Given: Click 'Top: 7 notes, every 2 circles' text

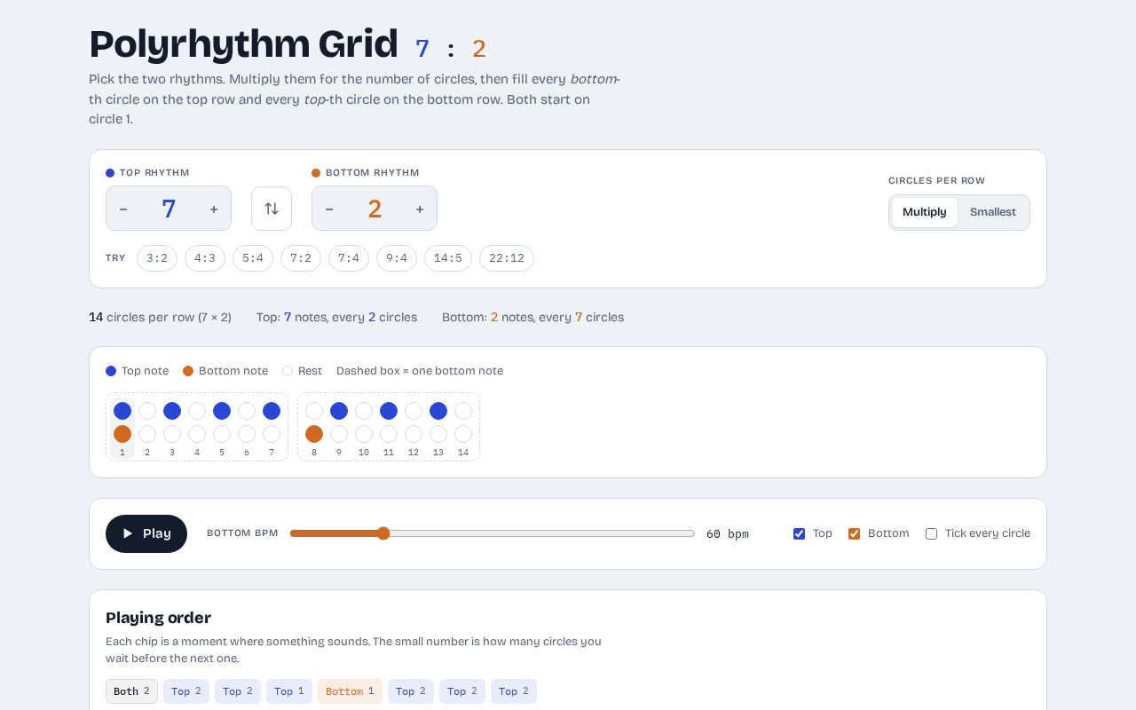Looking at the screenshot, I should click(336, 317).
